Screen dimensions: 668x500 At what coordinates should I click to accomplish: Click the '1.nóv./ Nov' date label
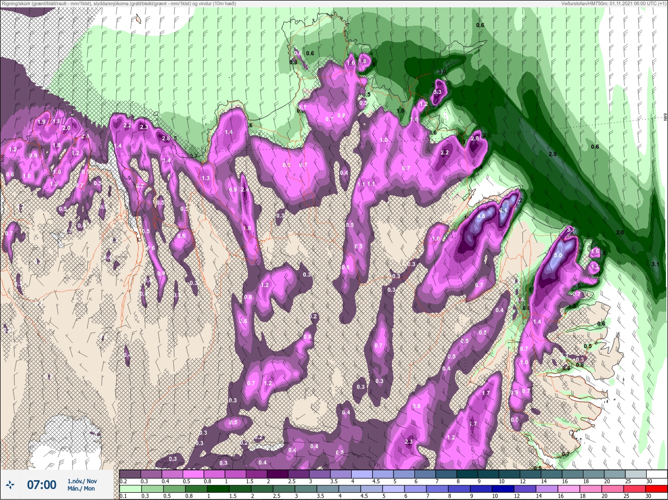point(82,481)
